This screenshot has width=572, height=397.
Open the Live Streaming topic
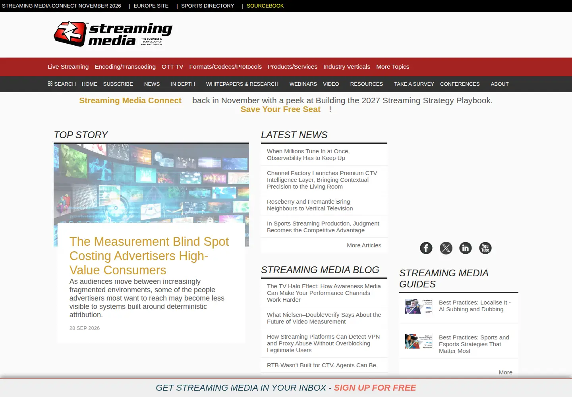(x=68, y=67)
